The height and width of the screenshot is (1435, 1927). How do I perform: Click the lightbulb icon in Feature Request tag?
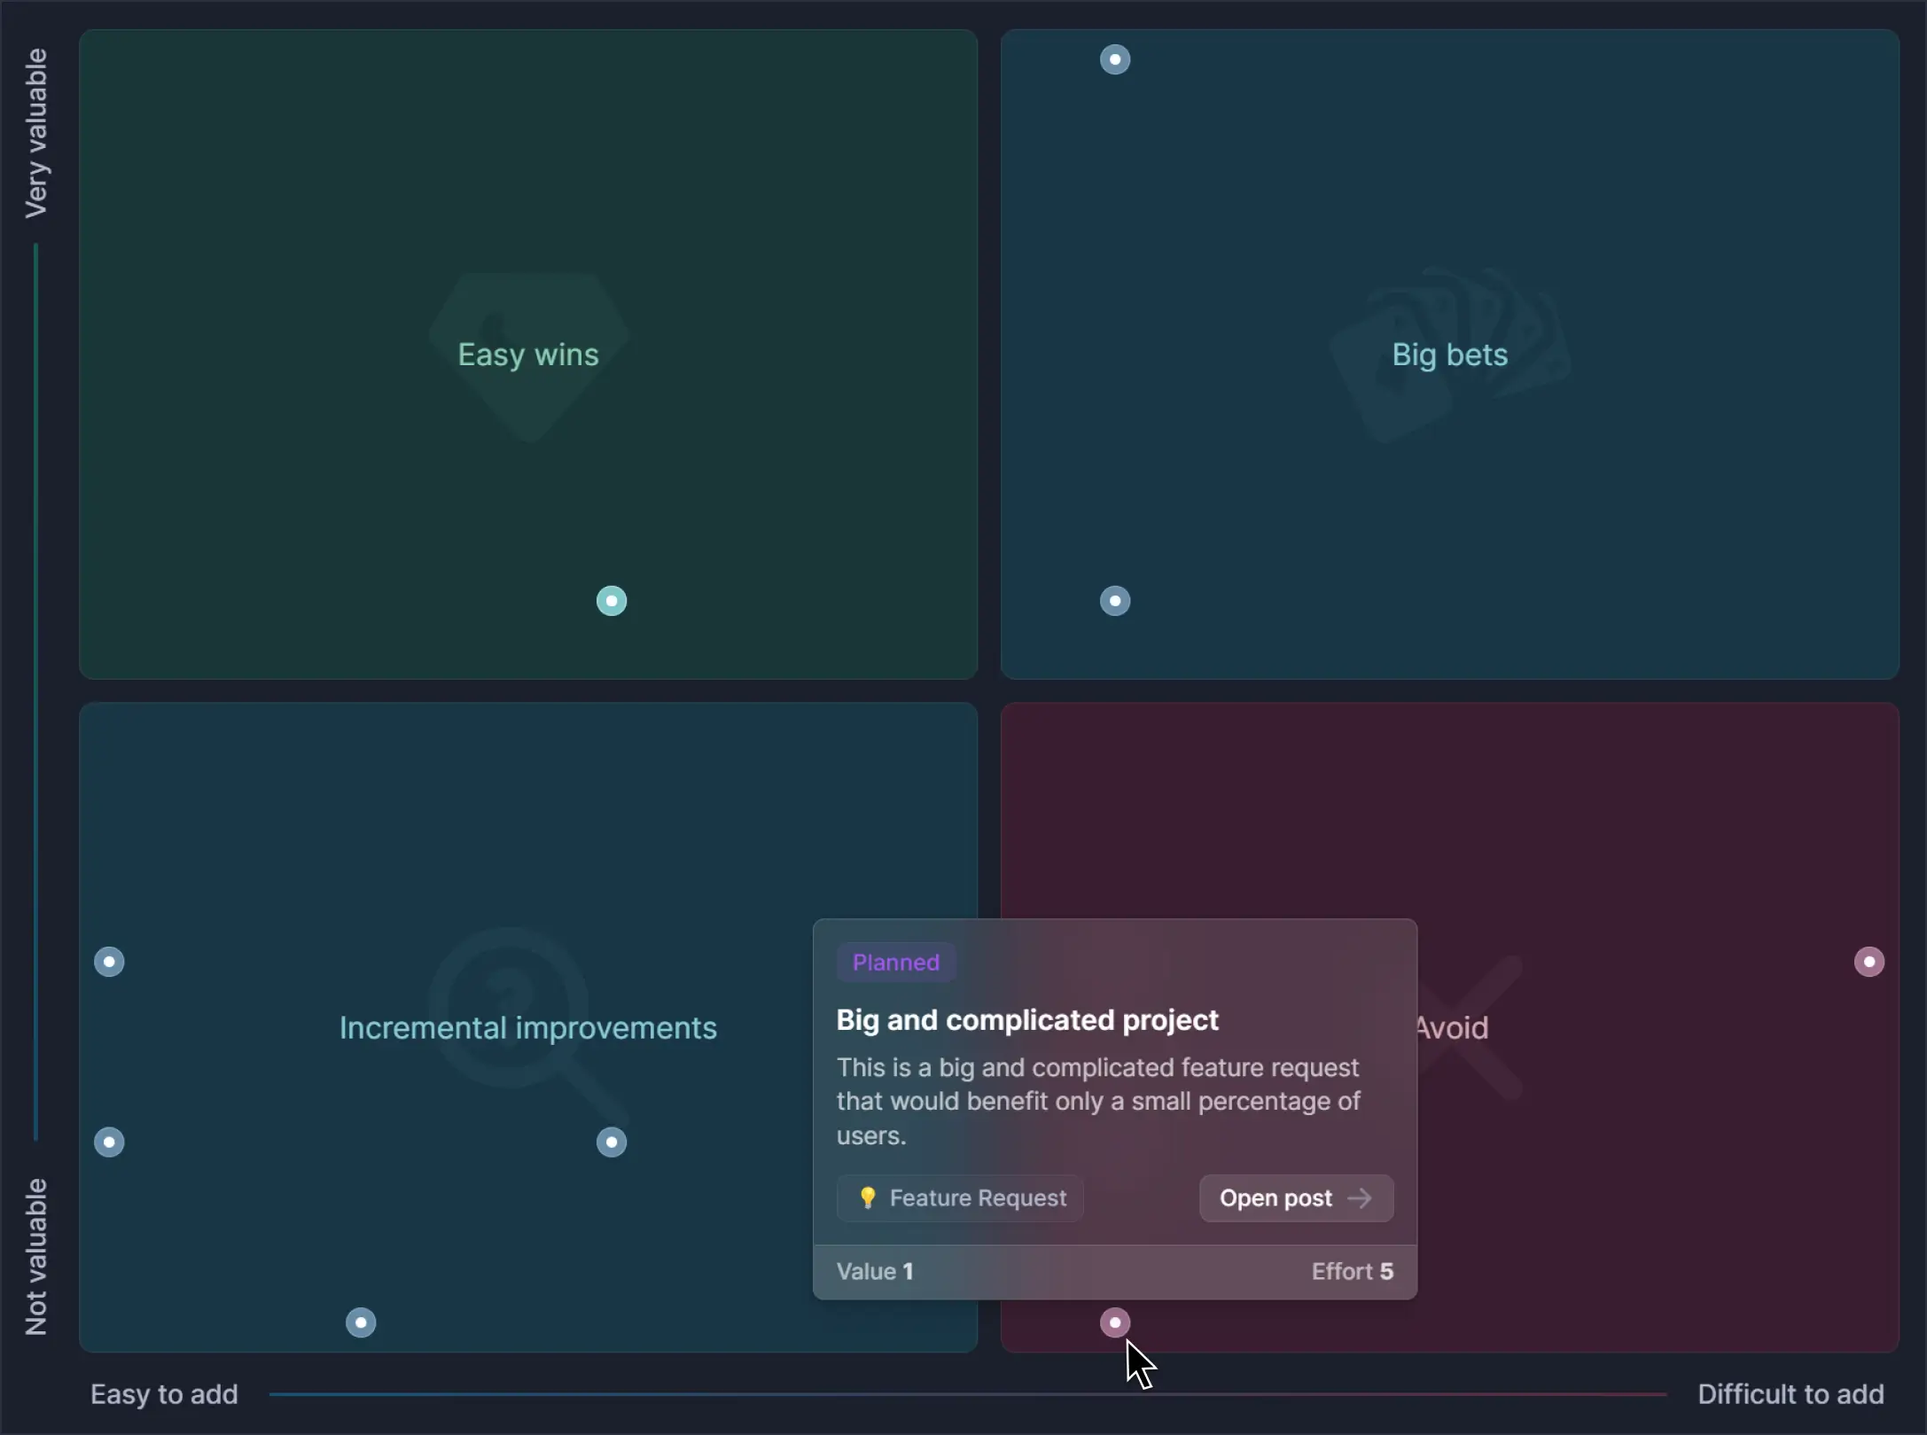point(868,1198)
